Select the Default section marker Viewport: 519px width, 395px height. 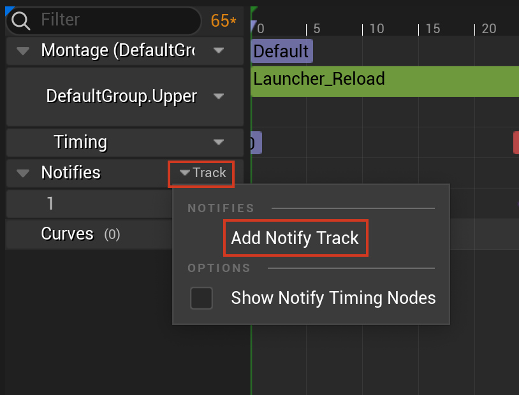click(281, 51)
